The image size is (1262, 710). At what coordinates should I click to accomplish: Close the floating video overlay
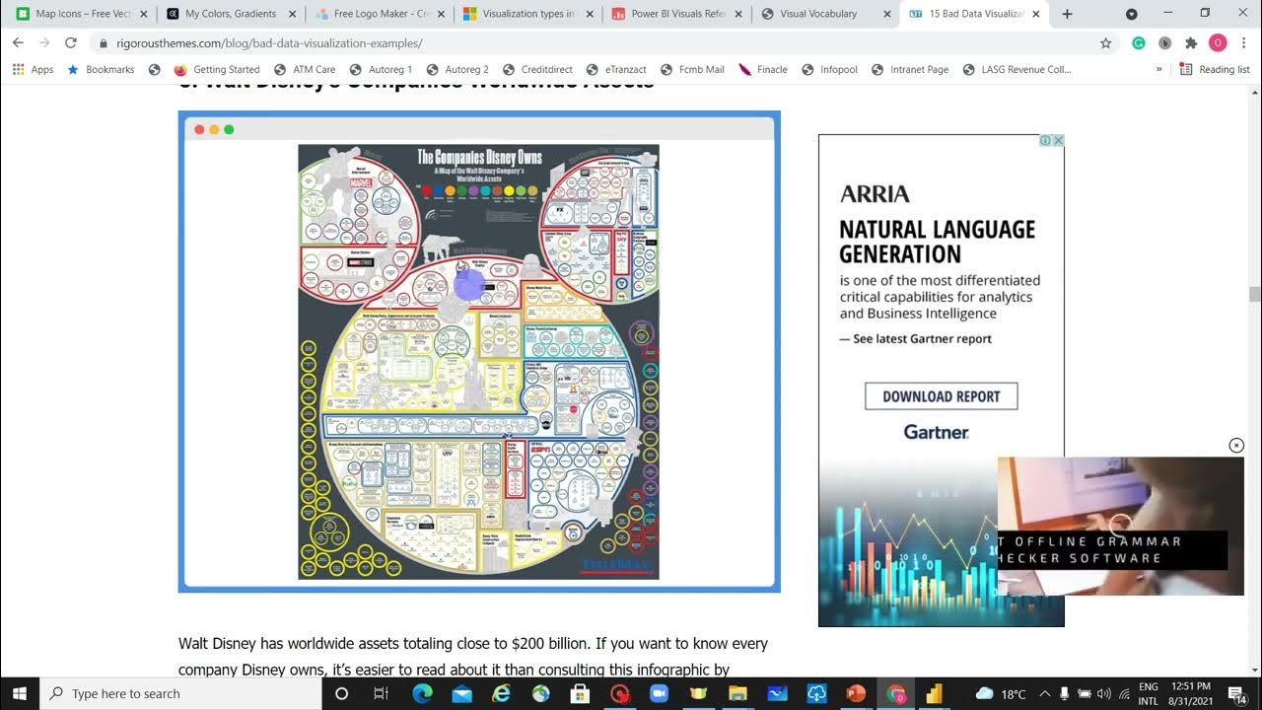click(x=1236, y=446)
